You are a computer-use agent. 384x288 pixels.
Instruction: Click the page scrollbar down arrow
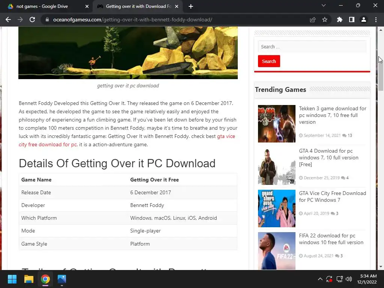[381, 267]
